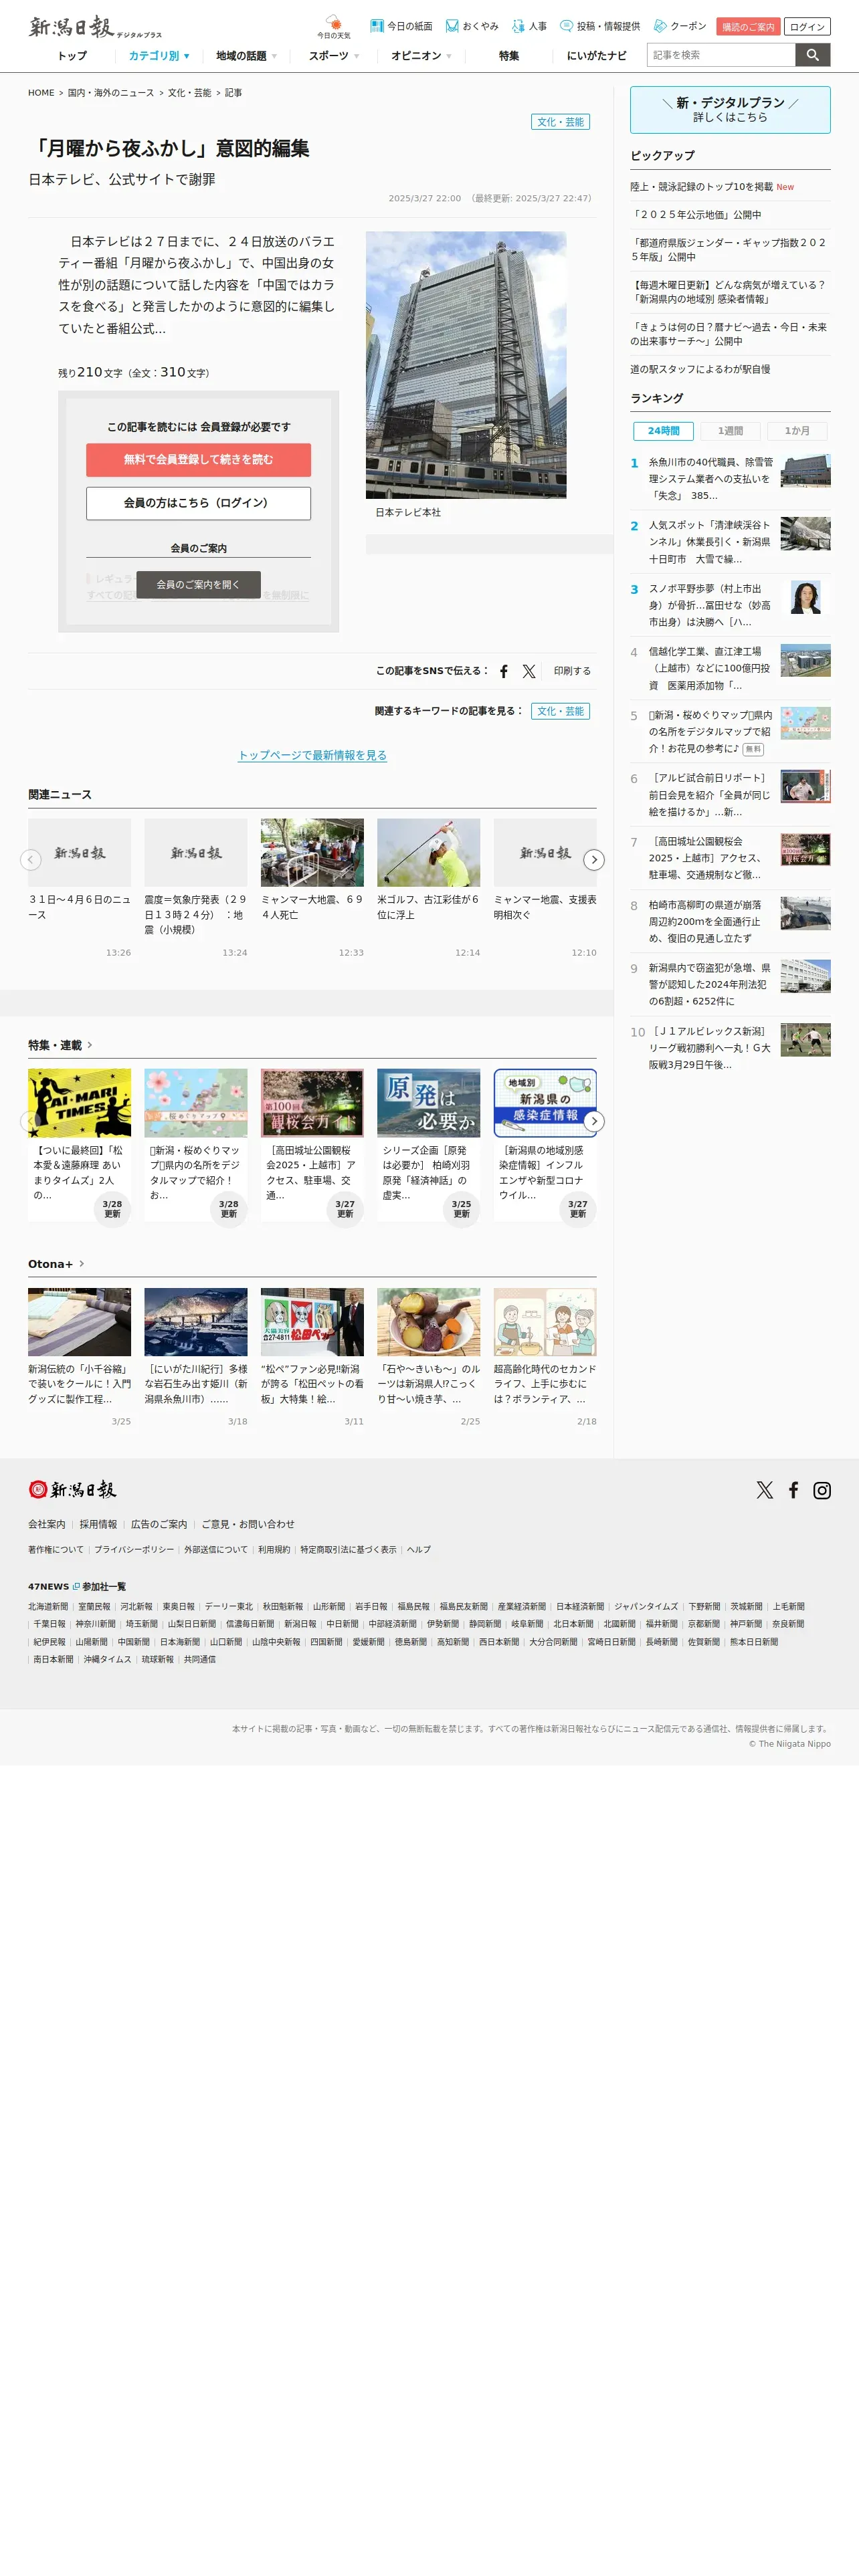
Task: Open 米ゴルフ golfer photo thumbnail
Action: (x=428, y=853)
